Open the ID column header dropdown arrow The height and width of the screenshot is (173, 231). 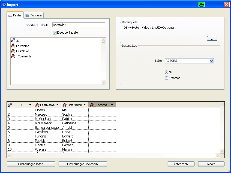(30, 105)
